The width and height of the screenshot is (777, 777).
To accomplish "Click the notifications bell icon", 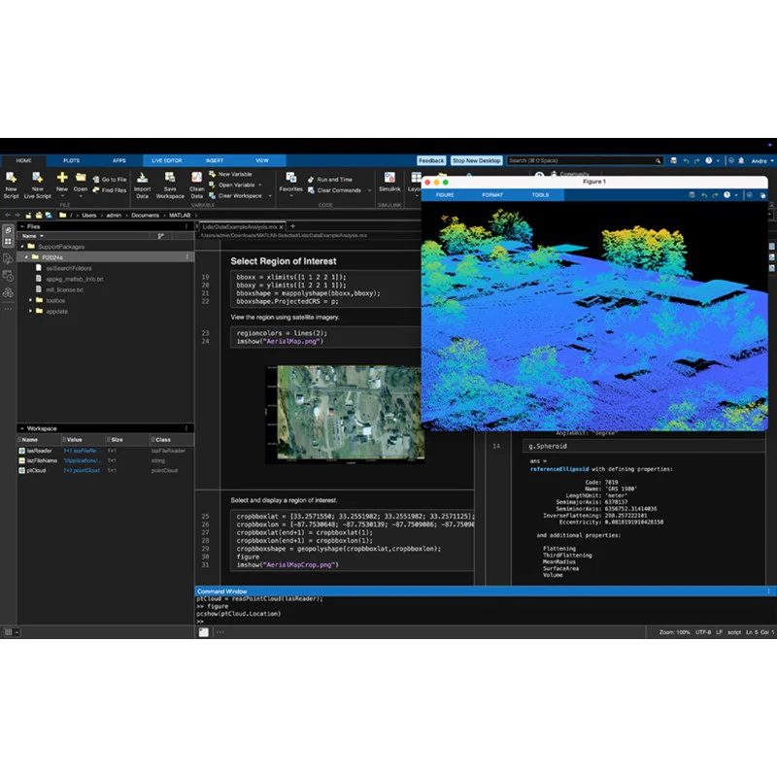I will [741, 160].
